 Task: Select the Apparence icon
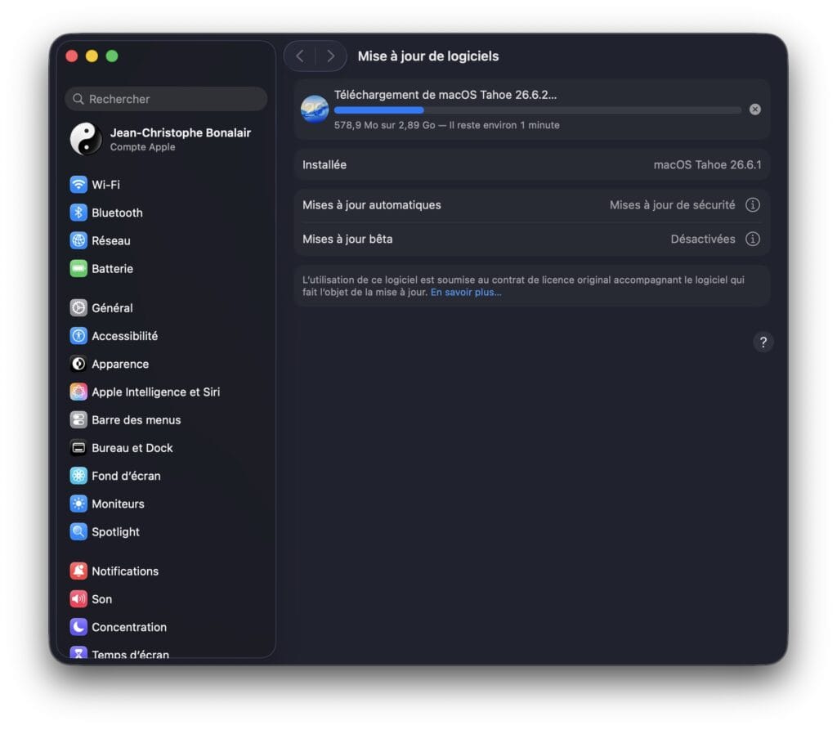[x=78, y=364]
